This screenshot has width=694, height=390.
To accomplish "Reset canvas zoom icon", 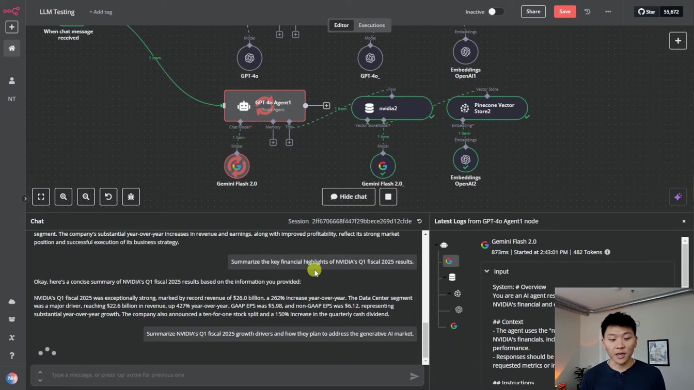I will (108, 197).
